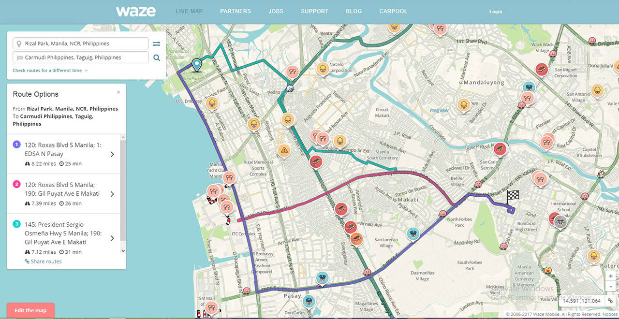
Task: Open the SUPPORT menu item
Action: [x=314, y=11]
